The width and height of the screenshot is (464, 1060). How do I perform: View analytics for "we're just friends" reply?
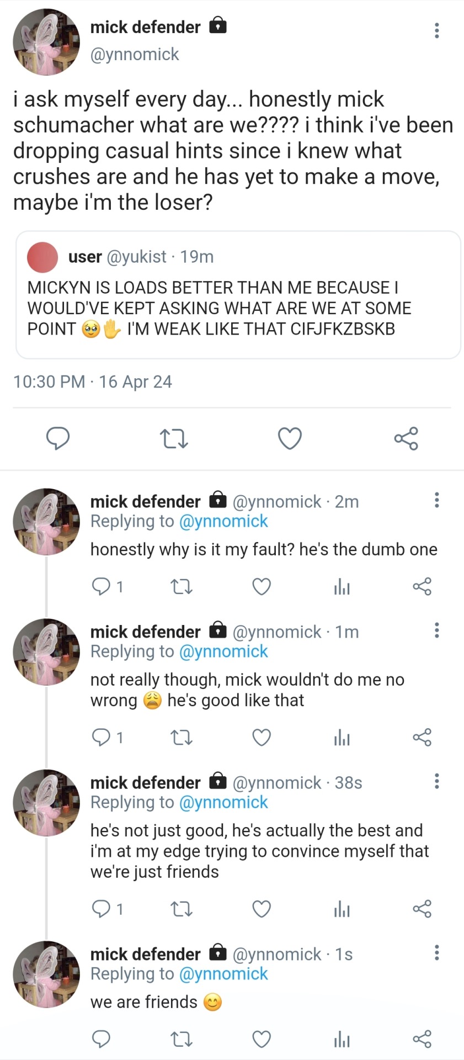(342, 909)
